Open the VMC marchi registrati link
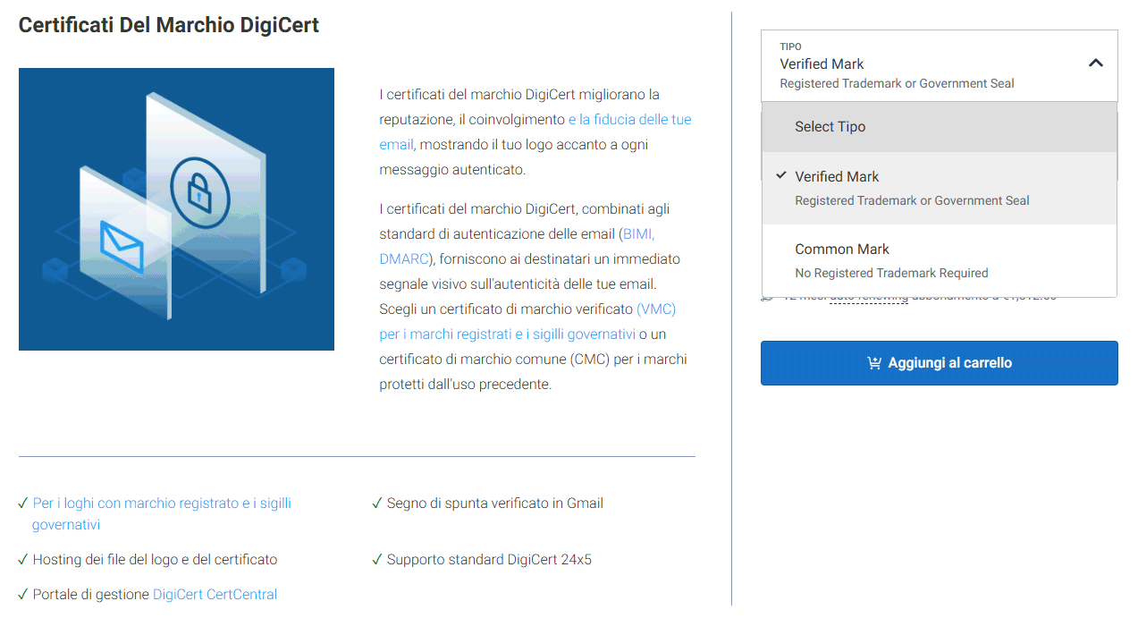Viewport: 1138px width, 618px height. click(x=527, y=322)
